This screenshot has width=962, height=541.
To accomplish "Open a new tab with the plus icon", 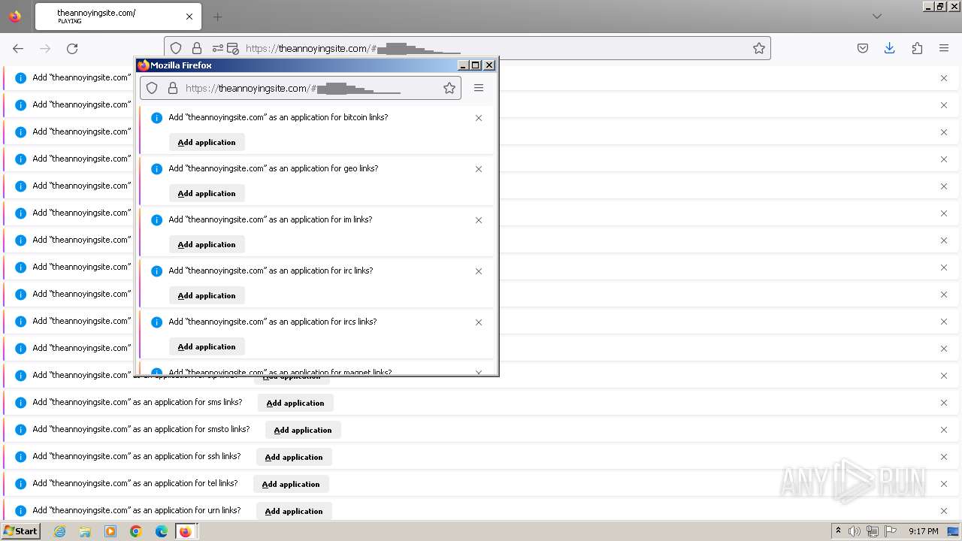I will [217, 17].
